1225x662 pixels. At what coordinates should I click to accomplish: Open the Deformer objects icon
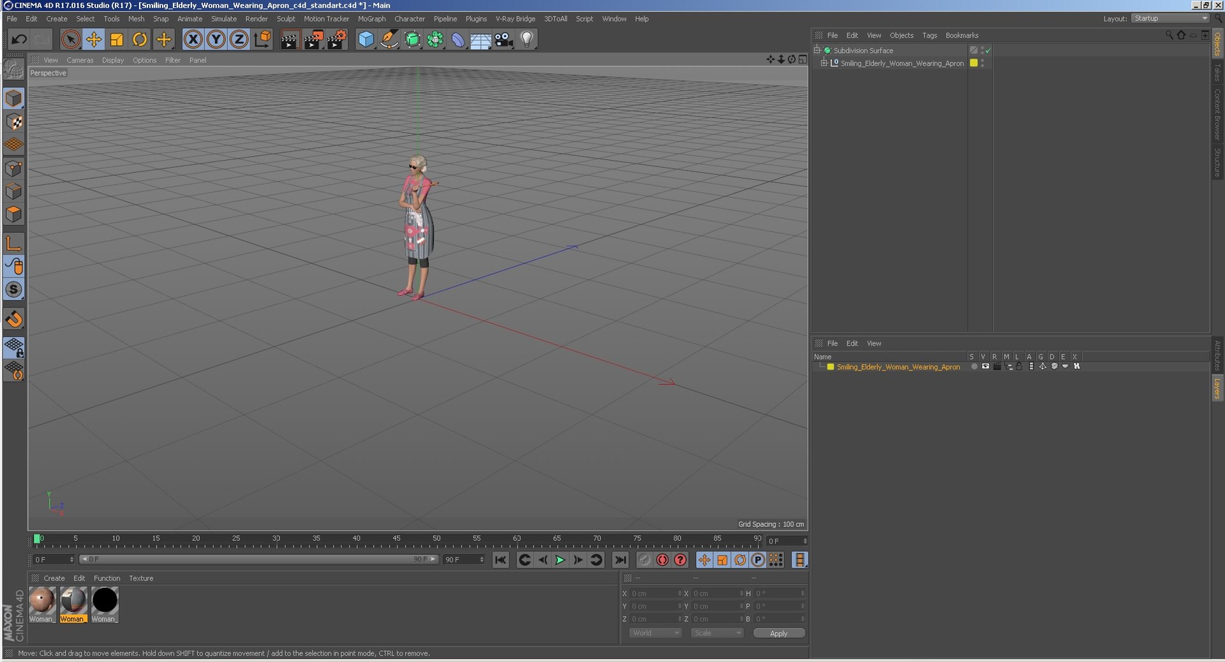coord(458,40)
